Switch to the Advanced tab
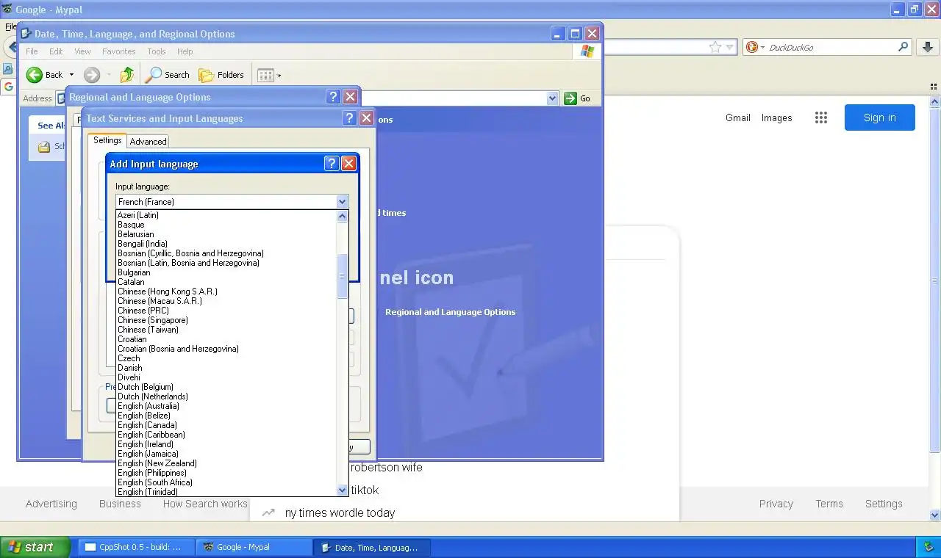The image size is (941, 558). tap(149, 142)
